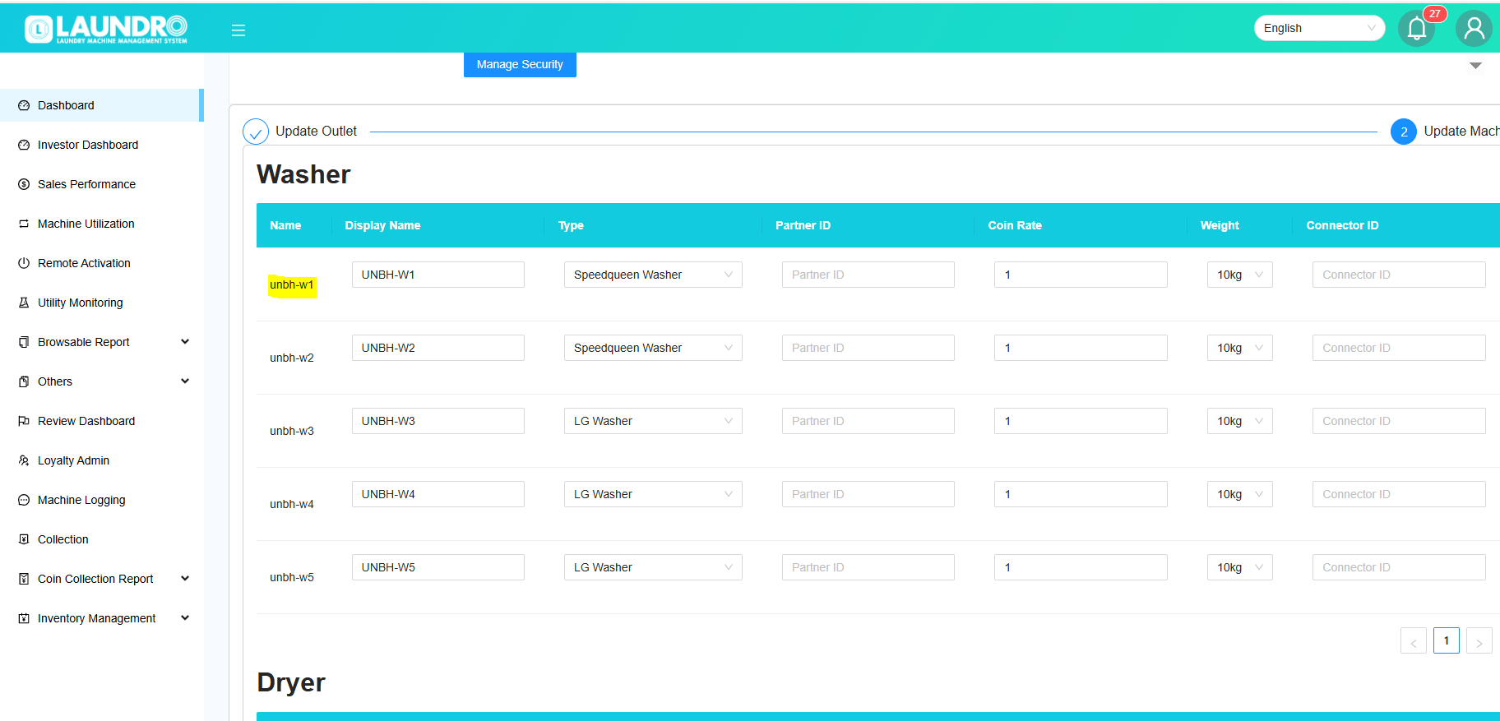Open Review Dashboard menu item
The width and height of the screenshot is (1500, 721).
click(102, 421)
